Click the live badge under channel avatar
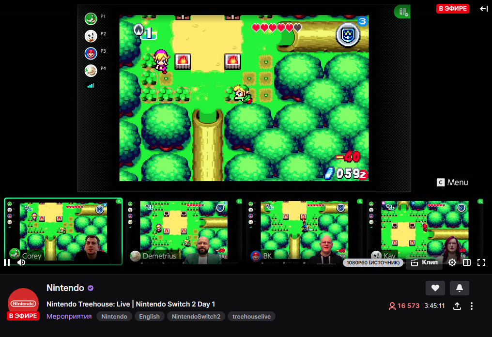This screenshot has height=337, width=492. 23,316
